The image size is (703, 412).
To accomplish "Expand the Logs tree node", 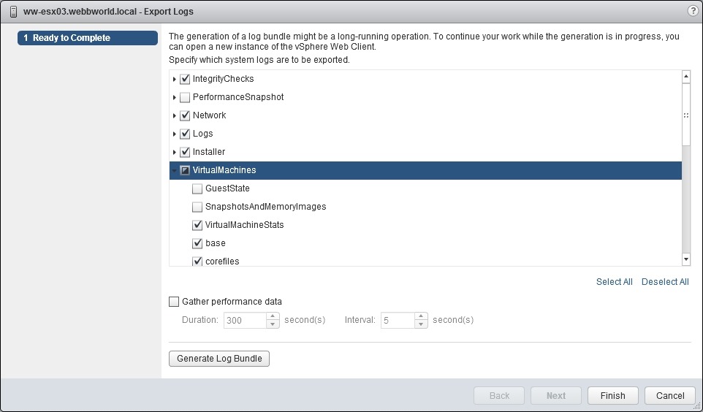I will [x=175, y=134].
